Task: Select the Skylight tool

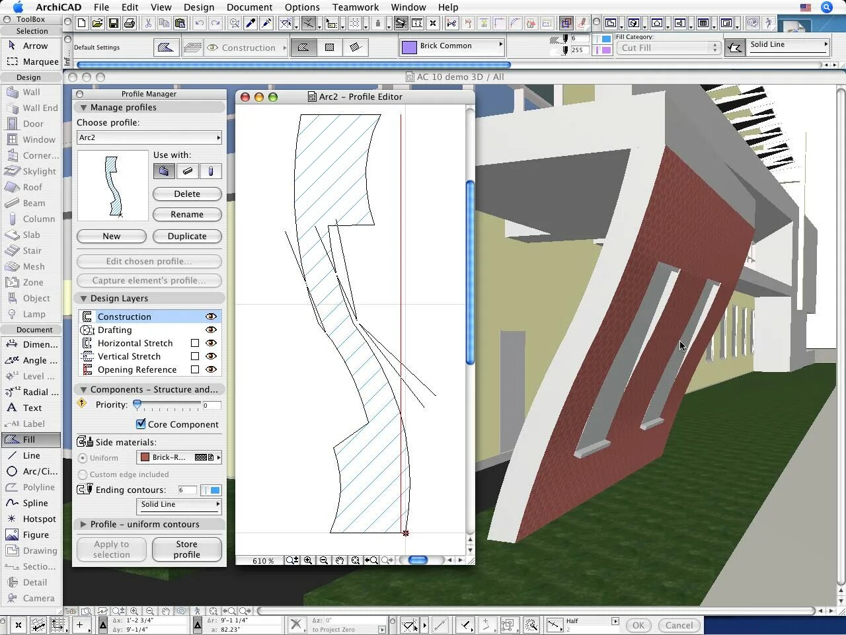Action: 38,172
